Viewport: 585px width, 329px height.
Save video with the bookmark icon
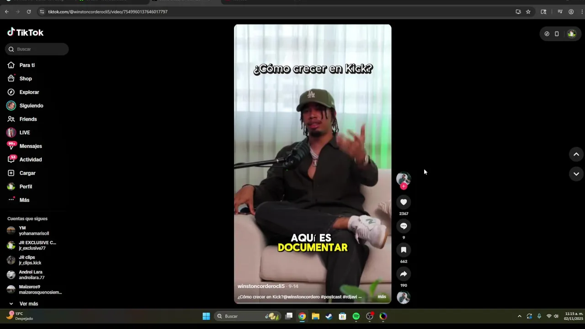[404, 250]
